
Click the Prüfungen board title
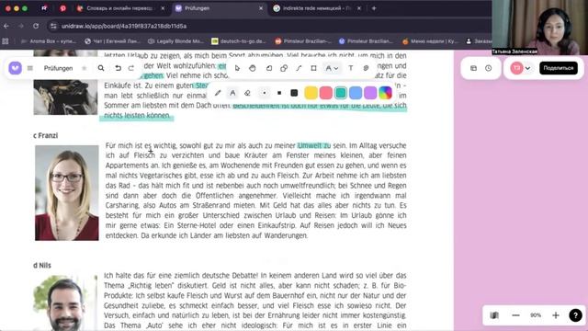tap(58, 68)
